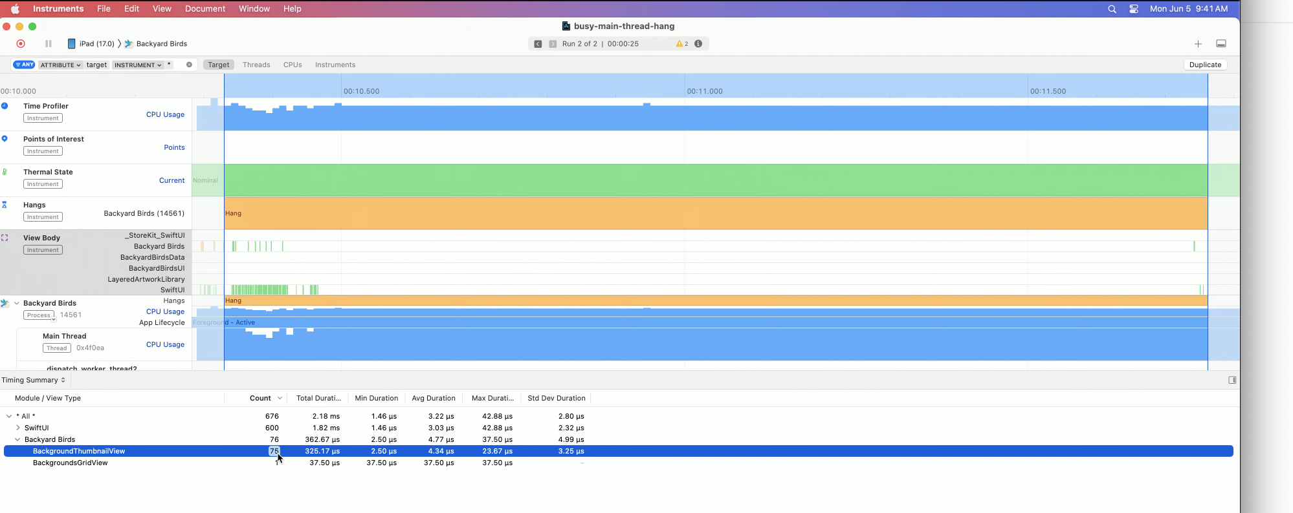Go to the next run arrow
Image resolution: width=1293 pixels, height=513 pixels.
pyautogui.click(x=553, y=44)
